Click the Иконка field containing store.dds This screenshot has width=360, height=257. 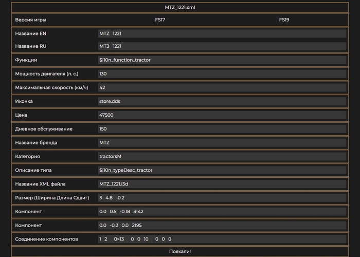pos(222,101)
